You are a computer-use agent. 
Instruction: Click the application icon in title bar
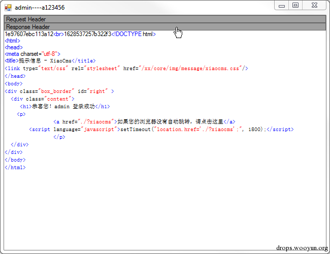click(8, 8)
